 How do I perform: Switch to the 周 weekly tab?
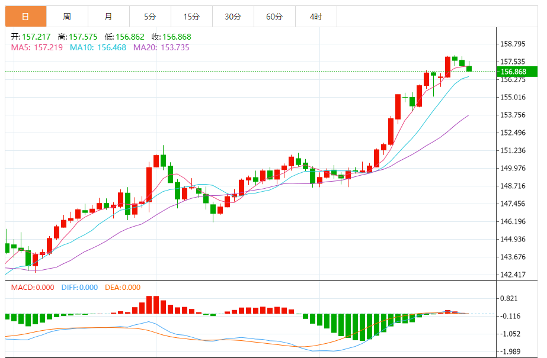tap(67, 17)
